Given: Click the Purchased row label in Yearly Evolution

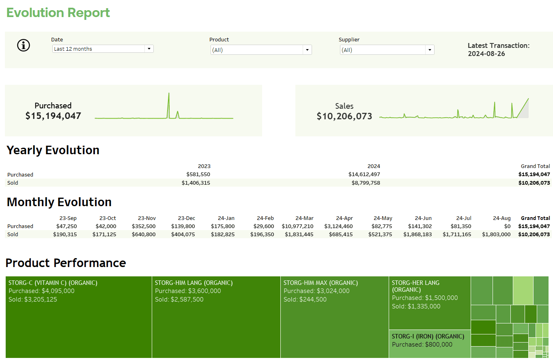Looking at the screenshot, I should pyautogui.click(x=20, y=175).
